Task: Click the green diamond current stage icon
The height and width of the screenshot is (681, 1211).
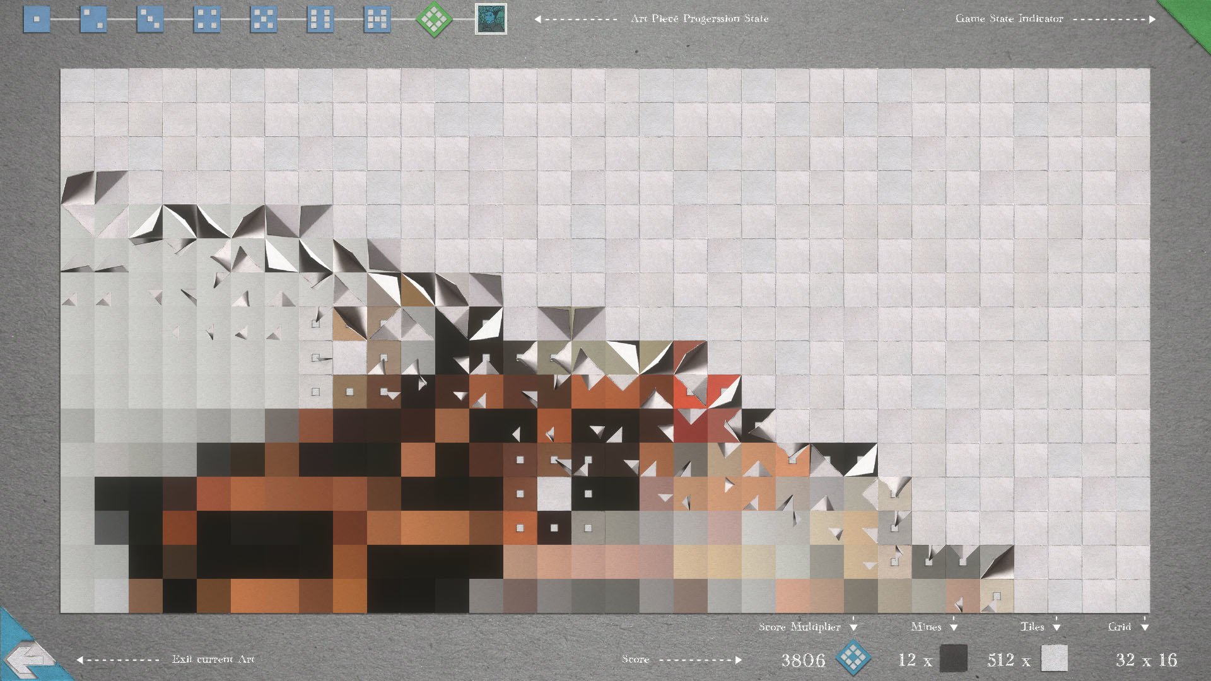Action: click(x=434, y=19)
